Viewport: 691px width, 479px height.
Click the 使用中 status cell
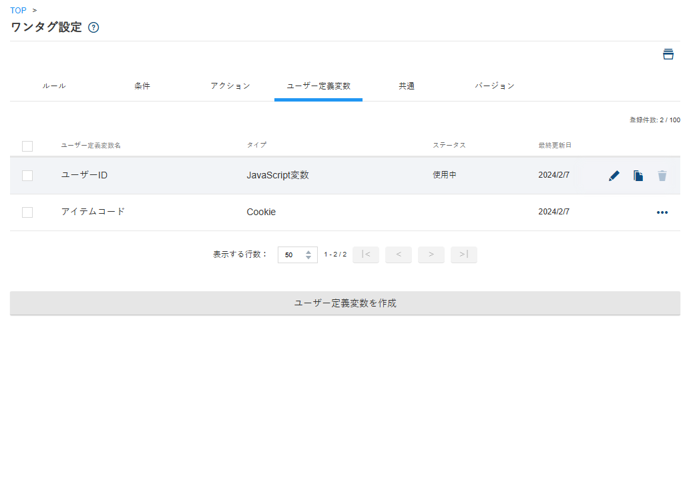tap(445, 175)
